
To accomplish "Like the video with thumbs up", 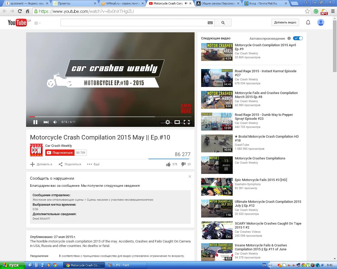I will tap(168, 164).
